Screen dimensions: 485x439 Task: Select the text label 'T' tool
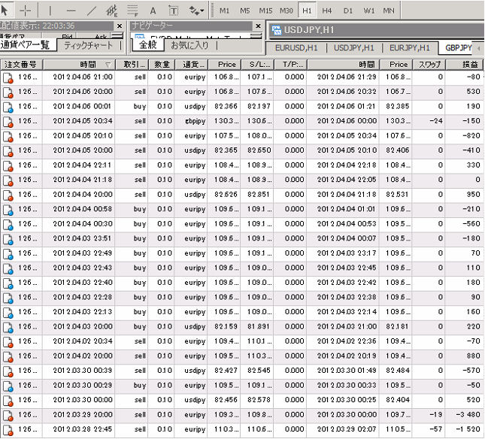[174, 11]
